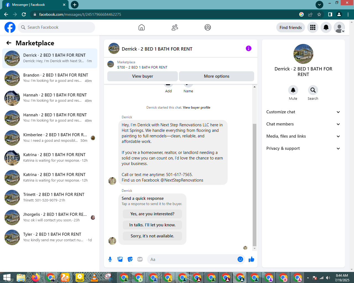354x283 pixels.
Task: Open File Explorer from taskbar
Action: pyautogui.click(x=21, y=277)
